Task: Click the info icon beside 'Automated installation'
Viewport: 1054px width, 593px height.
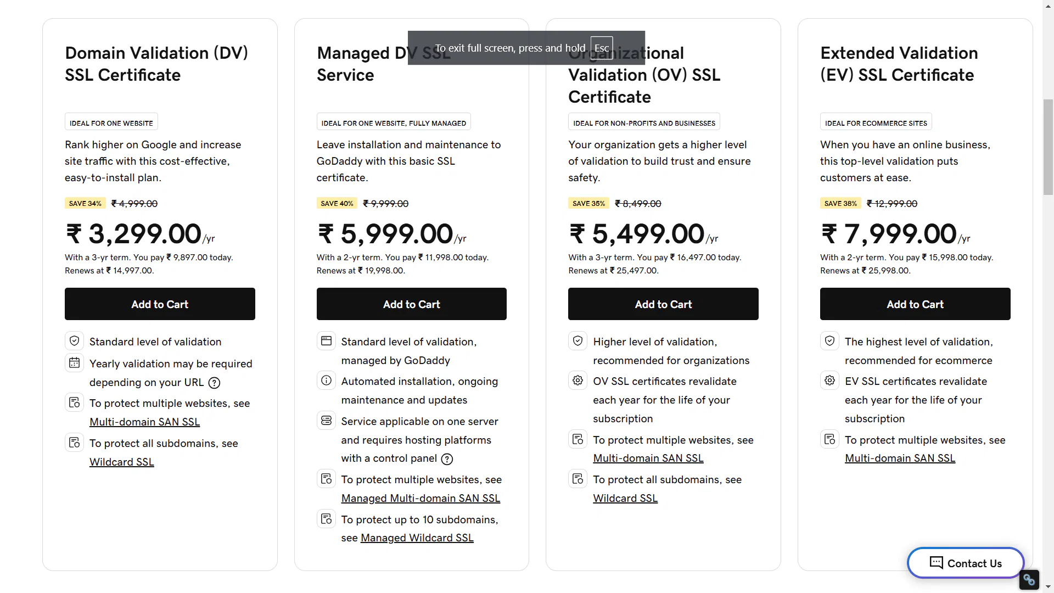Action: point(326,381)
